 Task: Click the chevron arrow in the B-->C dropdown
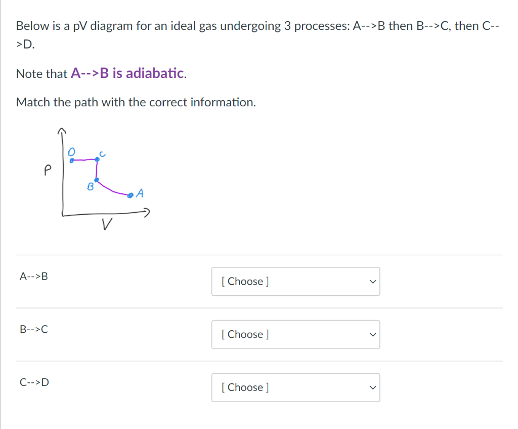click(x=373, y=335)
